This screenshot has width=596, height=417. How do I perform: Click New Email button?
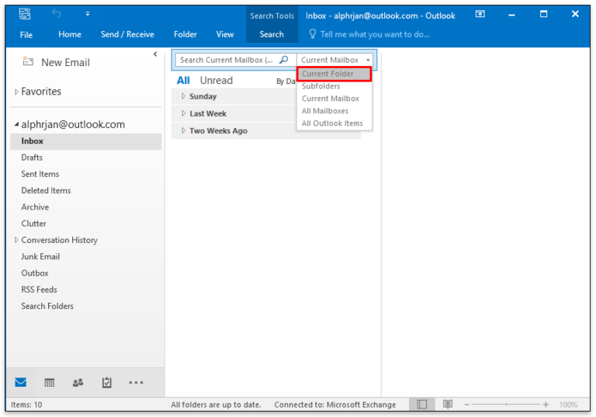click(56, 62)
